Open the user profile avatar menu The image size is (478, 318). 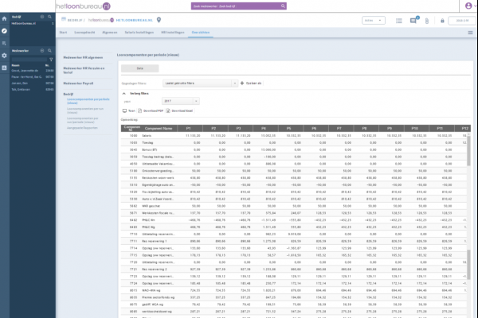468,6
